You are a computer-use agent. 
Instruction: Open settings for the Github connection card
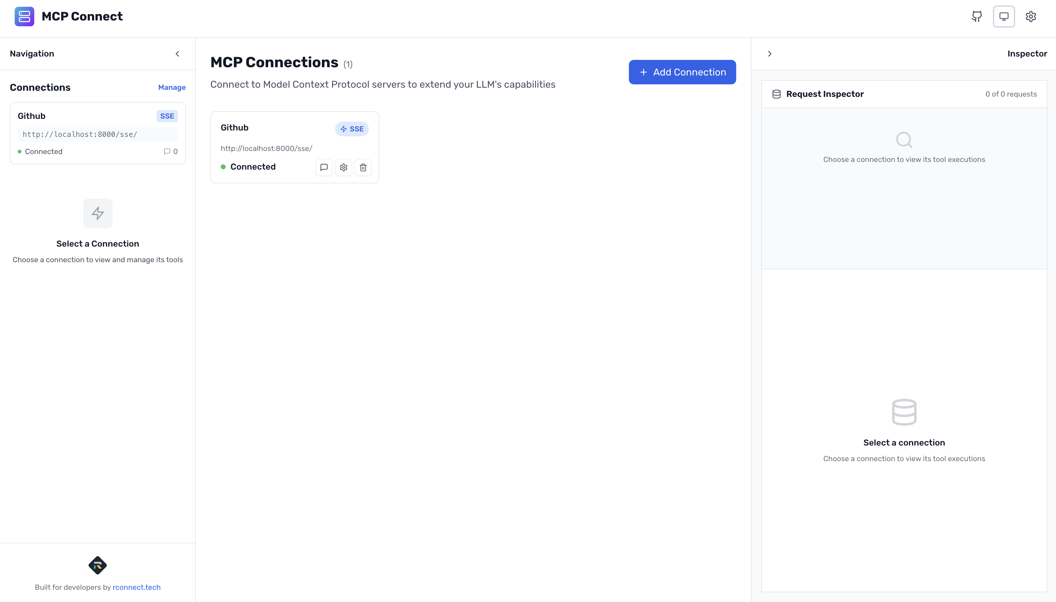point(343,167)
